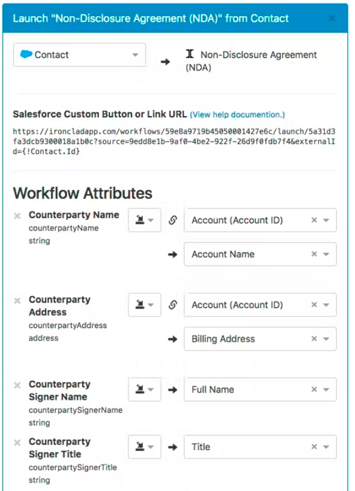This screenshot has width=355, height=491.
Task: Clear the Title field selection
Action: pos(315,446)
